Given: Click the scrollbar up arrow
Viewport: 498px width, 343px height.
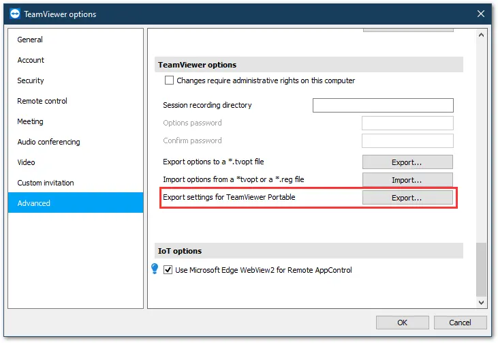Looking at the screenshot, I should (x=481, y=35).
